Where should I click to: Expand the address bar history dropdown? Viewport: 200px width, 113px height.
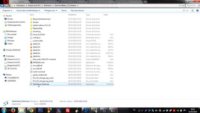tap(180, 6)
